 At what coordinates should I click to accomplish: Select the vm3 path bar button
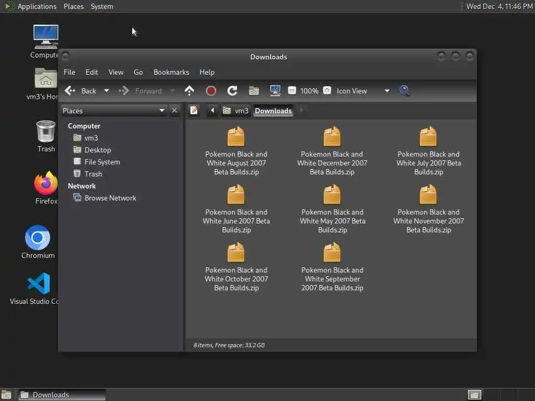tap(236, 111)
